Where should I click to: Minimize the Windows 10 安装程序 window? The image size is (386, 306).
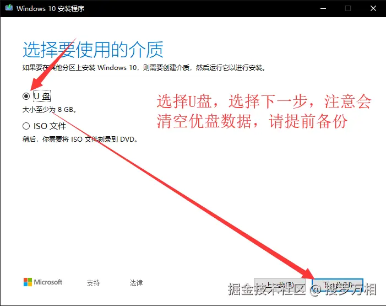point(323,8)
